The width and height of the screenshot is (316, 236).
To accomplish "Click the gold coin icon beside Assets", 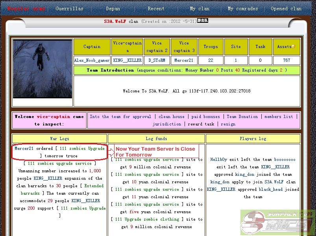I will pyautogui.click(x=293, y=47).
